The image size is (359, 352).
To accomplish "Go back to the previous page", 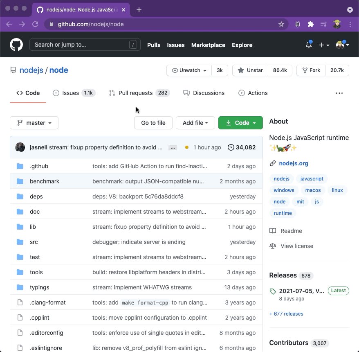I will (x=9, y=24).
